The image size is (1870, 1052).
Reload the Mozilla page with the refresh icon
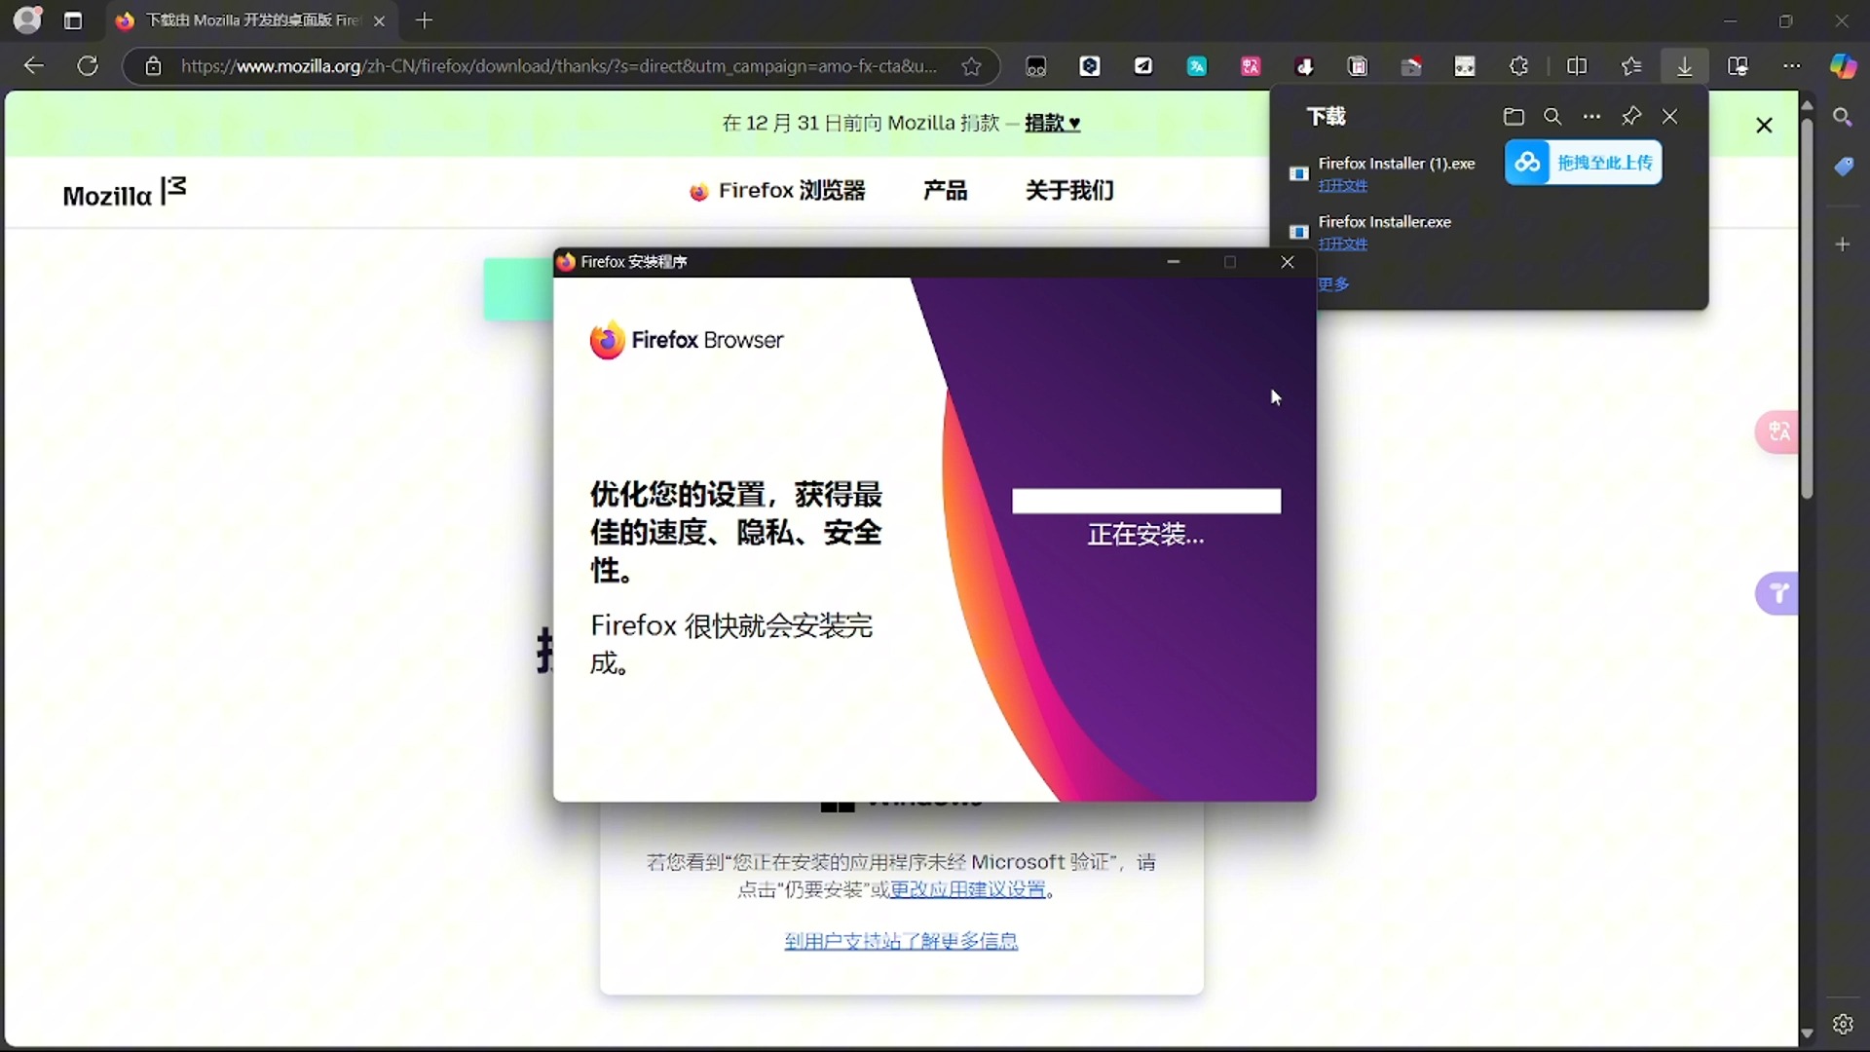click(88, 66)
